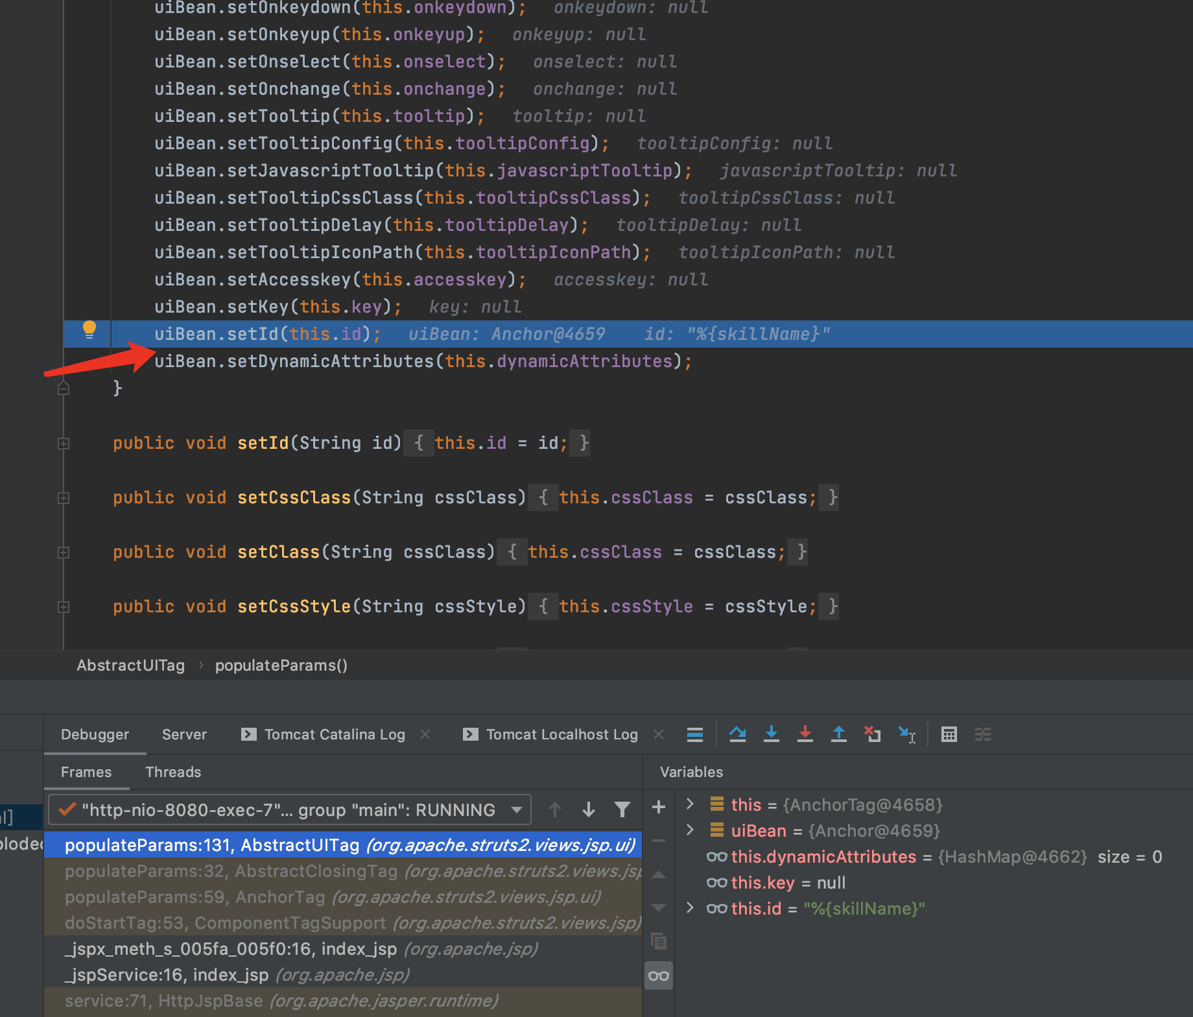This screenshot has height=1017, width=1193.
Task: Click uiBean.setTooltipDelay code line
Action: (372, 225)
